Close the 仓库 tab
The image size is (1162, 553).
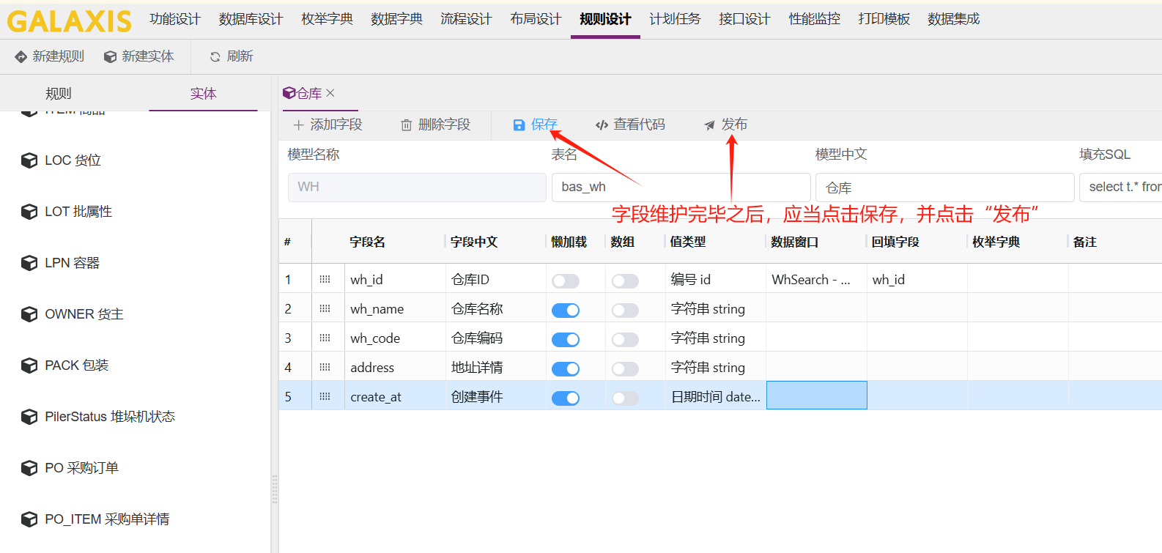(330, 93)
